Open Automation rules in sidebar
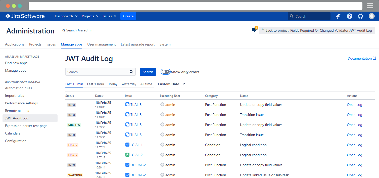The image size is (379, 178). [18, 88]
